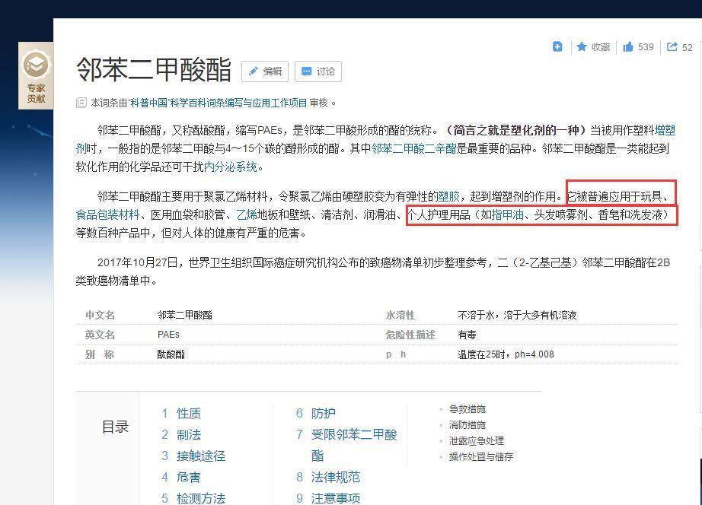The width and height of the screenshot is (702, 505).
Task: Select 急救措施 subsection in contents
Action: pos(467,409)
